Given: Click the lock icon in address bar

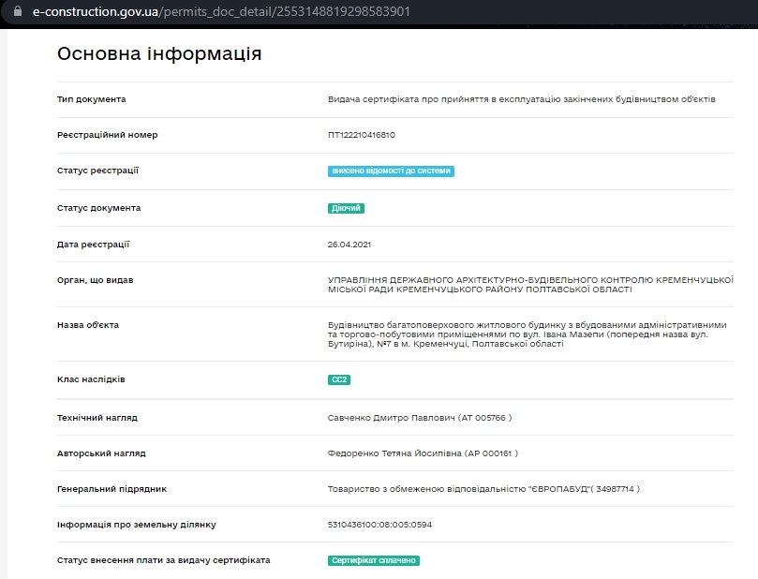Looking at the screenshot, I should (x=18, y=11).
